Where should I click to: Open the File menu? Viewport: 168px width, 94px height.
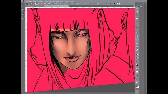27,1
